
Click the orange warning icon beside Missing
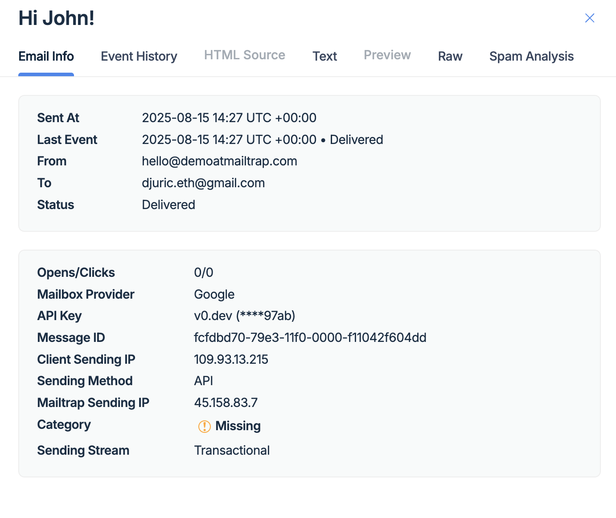pyautogui.click(x=204, y=426)
